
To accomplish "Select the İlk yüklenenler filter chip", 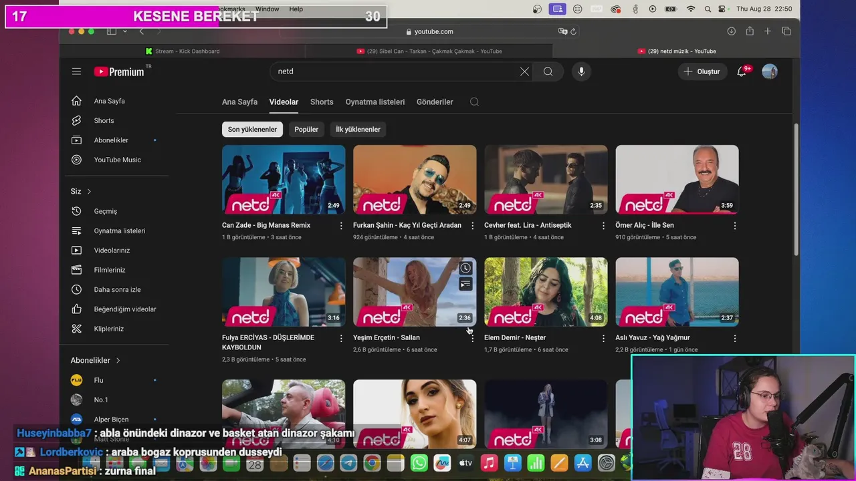I will point(358,130).
